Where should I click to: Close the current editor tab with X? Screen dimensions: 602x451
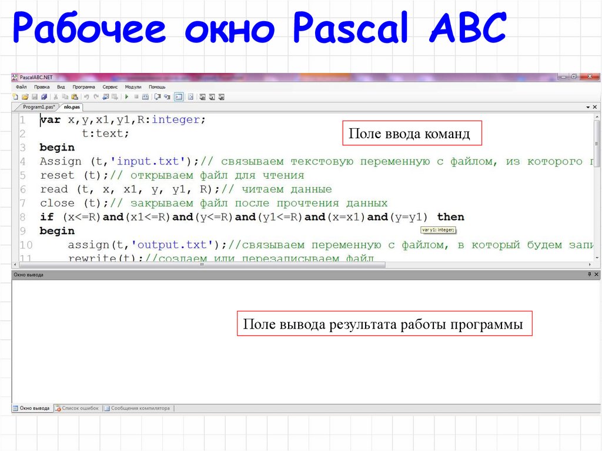[595, 107]
